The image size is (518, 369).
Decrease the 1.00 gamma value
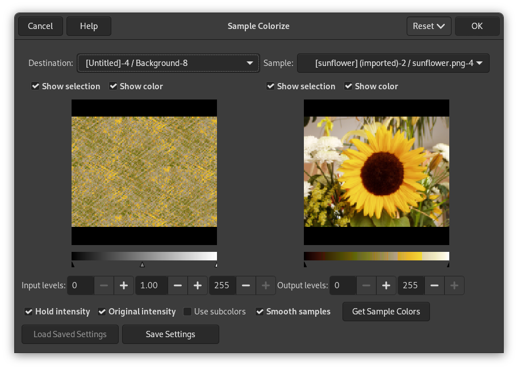click(x=178, y=285)
